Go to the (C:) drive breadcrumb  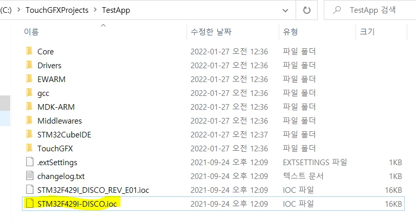pos(6,10)
